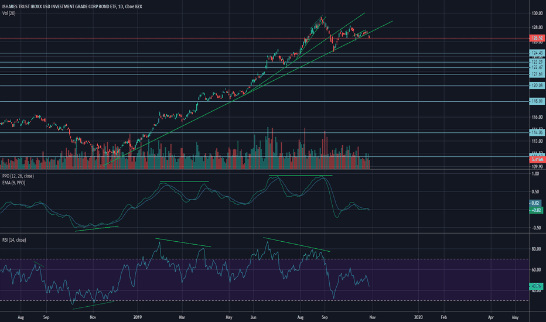
Task: Click the PPO (12, 26, close) indicator label
Action: tap(18, 176)
